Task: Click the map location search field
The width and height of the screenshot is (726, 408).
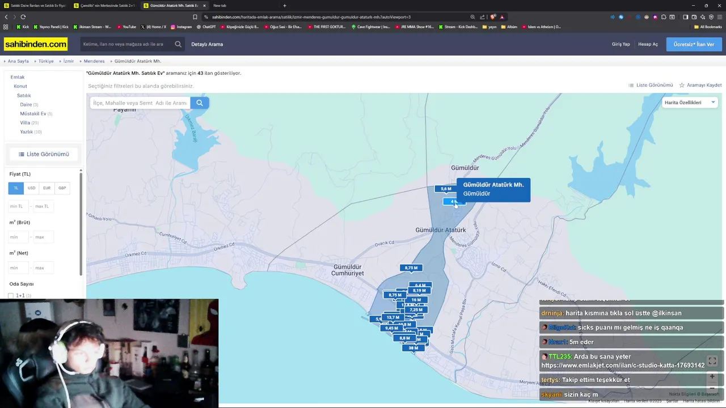Action: tap(140, 103)
